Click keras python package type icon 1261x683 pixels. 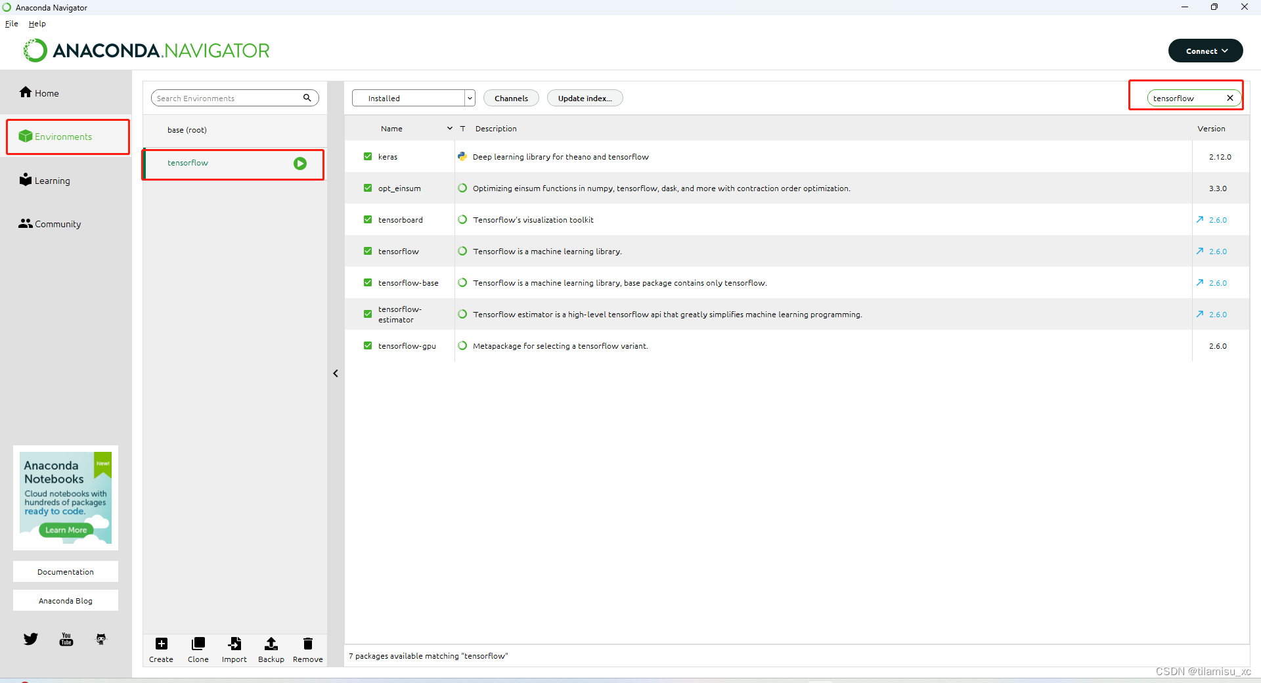pos(462,156)
